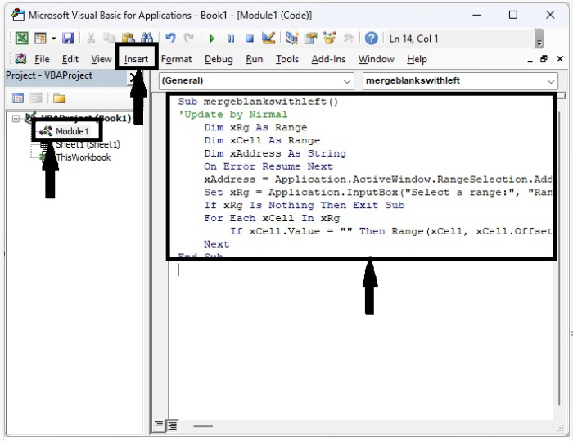Click the 'On Error Resume Next' line
Screen dimensions: 573x441
[x=268, y=166]
